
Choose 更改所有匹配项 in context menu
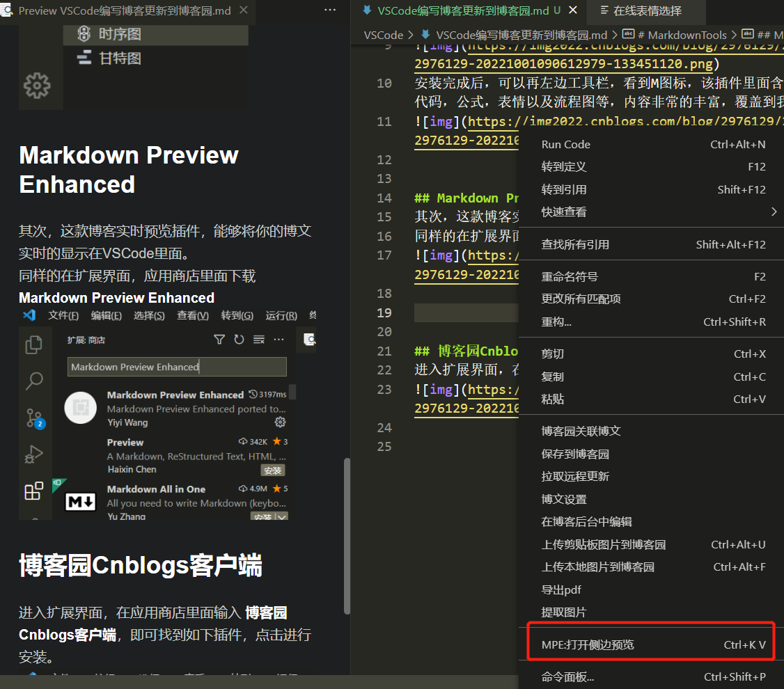653,299
